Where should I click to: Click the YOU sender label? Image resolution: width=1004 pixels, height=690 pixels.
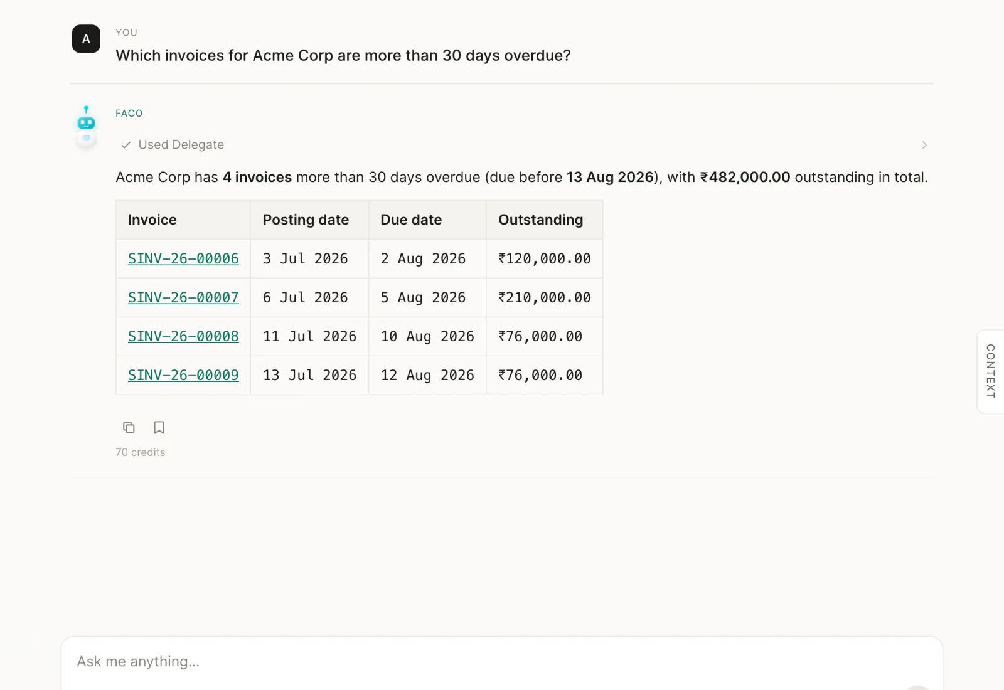tap(126, 33)
